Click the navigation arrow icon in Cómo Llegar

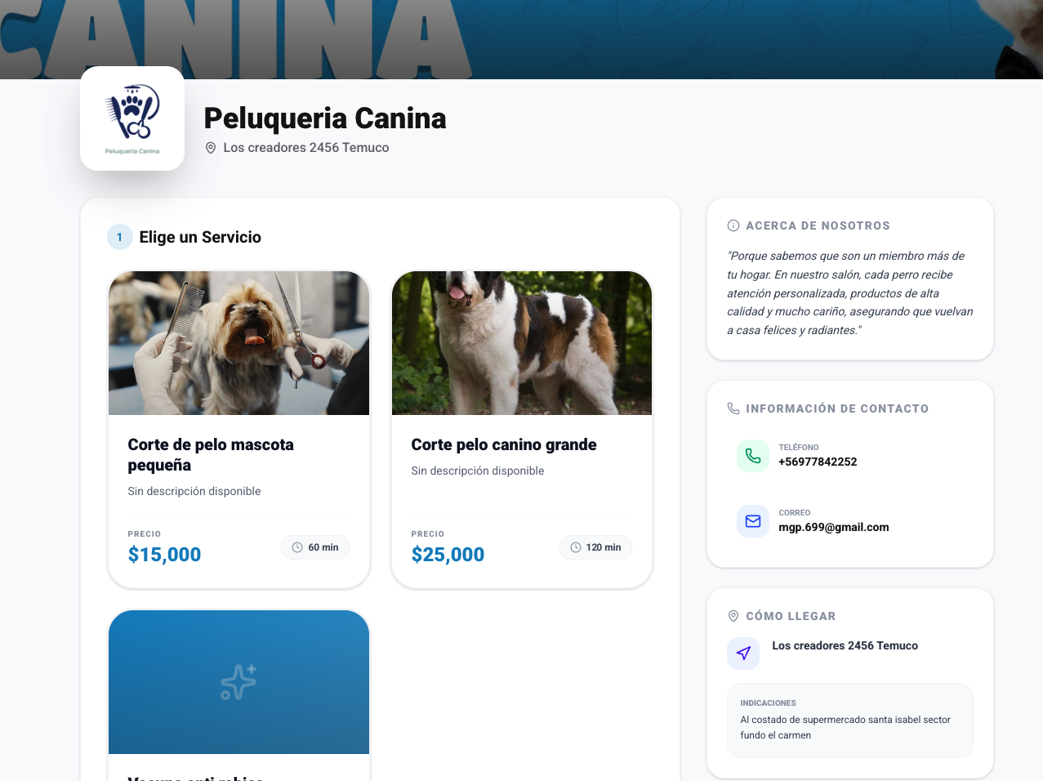[x=743, y=653]
